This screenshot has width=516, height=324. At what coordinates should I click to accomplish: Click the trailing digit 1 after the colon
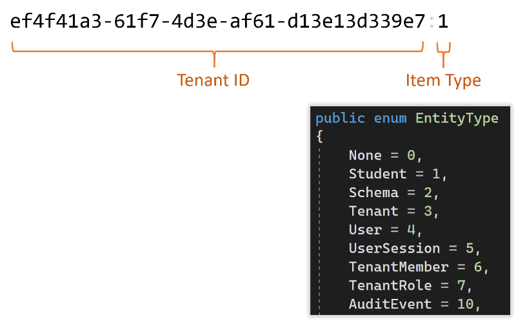[x=443, y=22]
